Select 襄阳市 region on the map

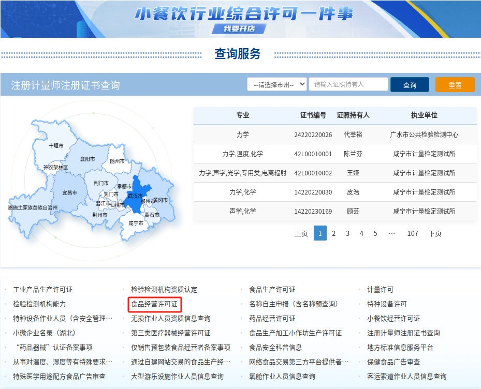pyautogui.click(x=88, y=159)
